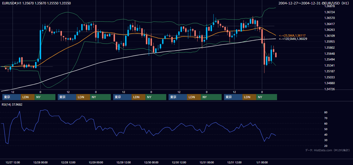The height and width of the screenshot is (165, 353).
Task: Click the 120 SMA 1.36029 label
Action: click(293, 39)
